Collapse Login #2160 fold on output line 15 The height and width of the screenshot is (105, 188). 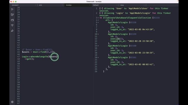pyautogui.click(x=98, y=46)
